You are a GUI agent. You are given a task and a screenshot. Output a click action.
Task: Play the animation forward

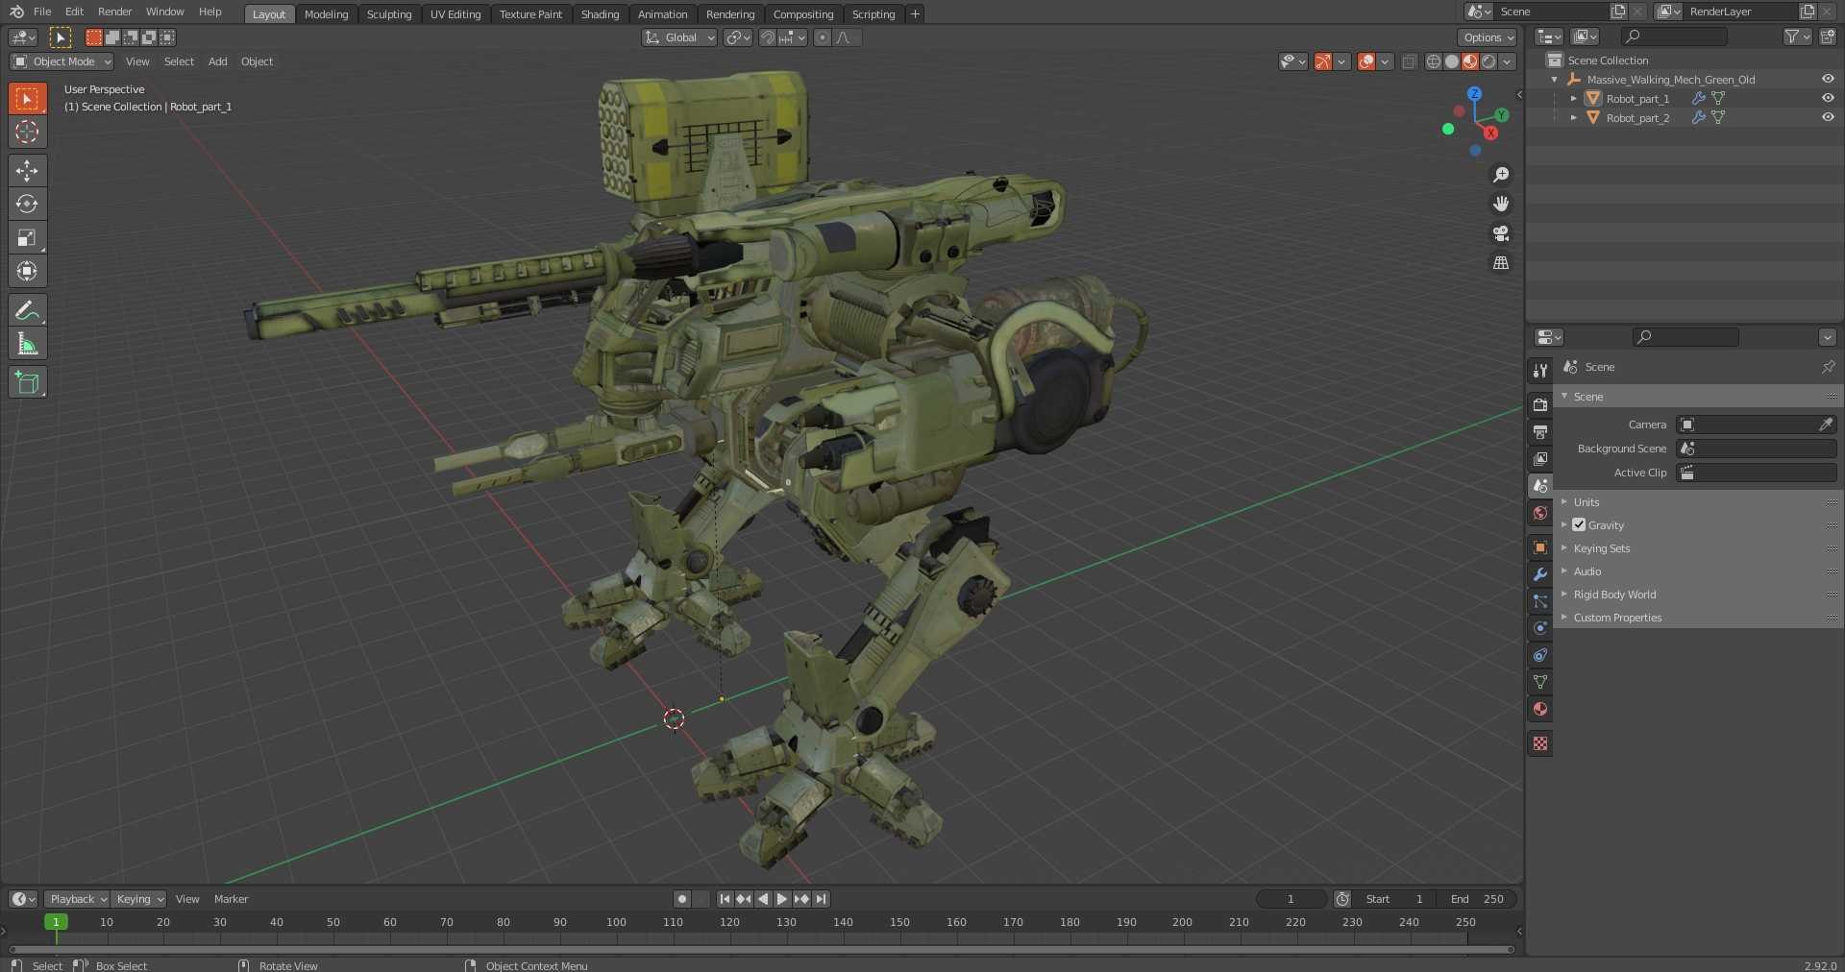782,899
